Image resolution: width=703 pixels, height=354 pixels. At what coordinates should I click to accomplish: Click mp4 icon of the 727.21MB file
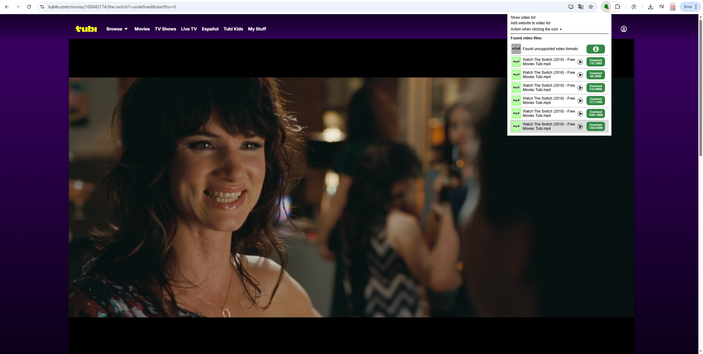(516, 101)
